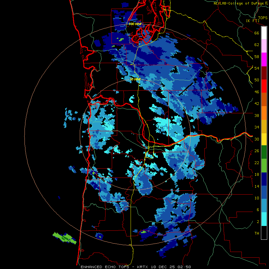Click the magenta legend swatch

[x=264, y=59]
